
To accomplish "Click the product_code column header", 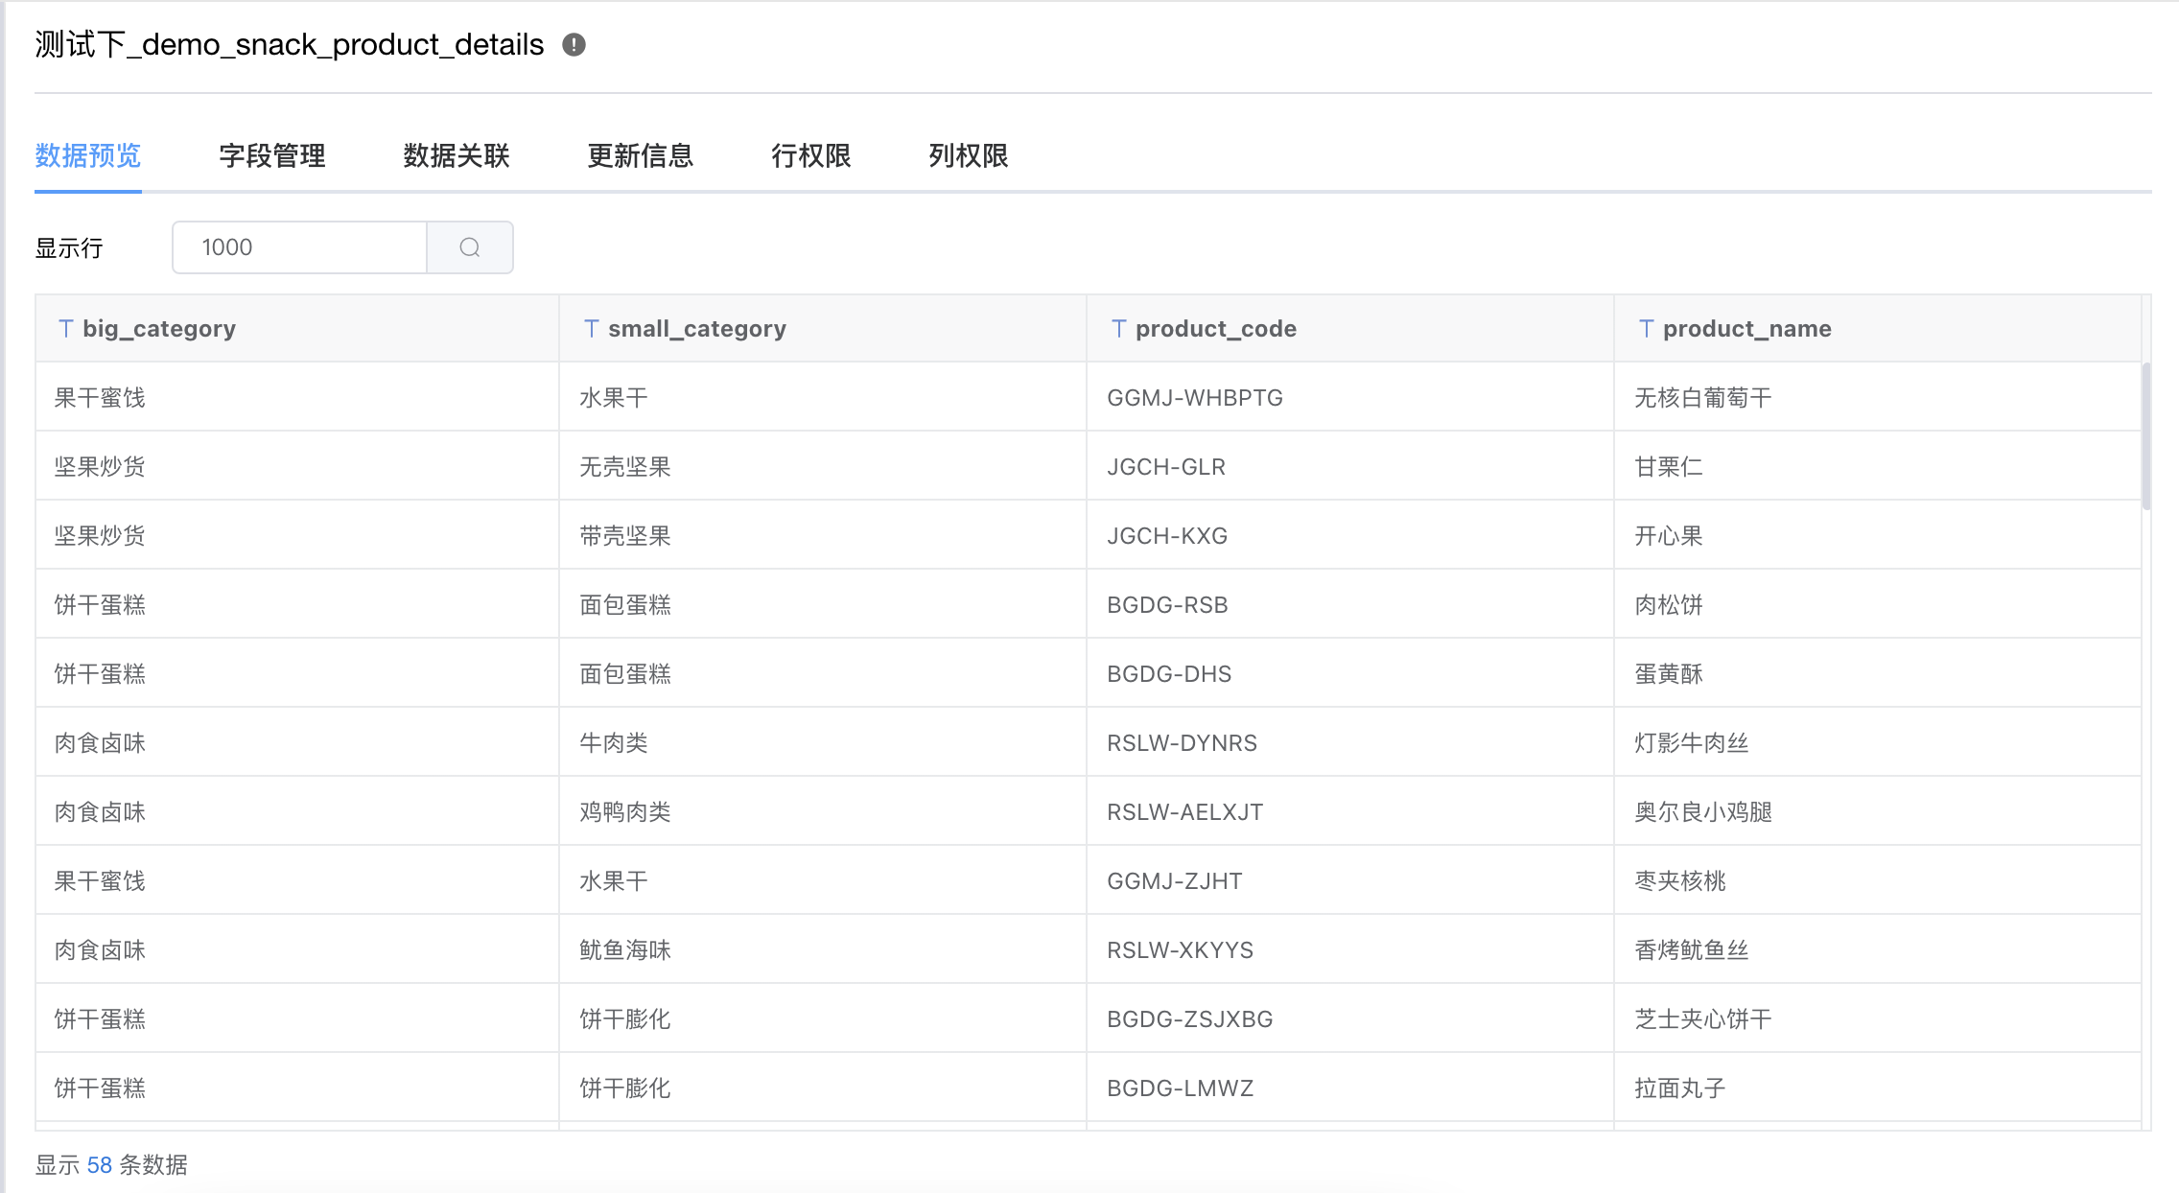I will [x=1215, y=329].
